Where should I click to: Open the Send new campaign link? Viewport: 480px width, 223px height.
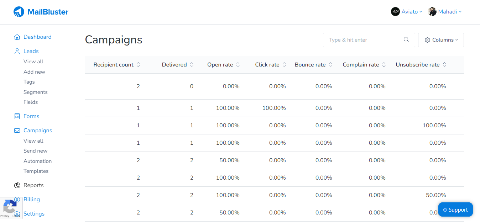(35, 150)
